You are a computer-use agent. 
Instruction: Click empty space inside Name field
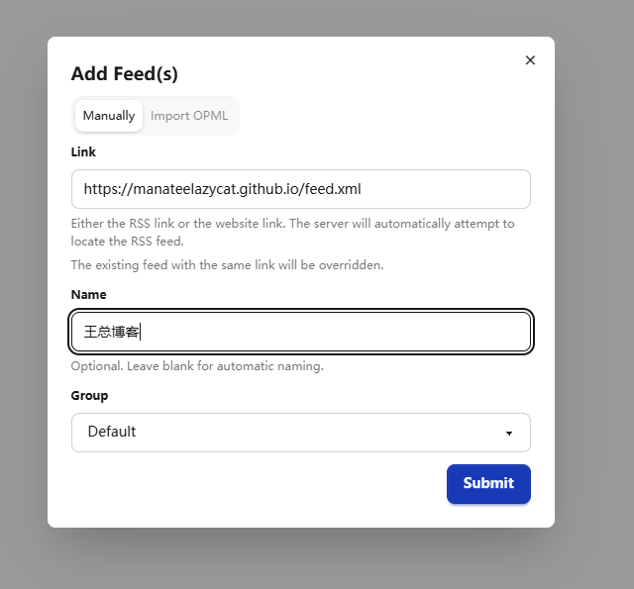tap(336, 332)
